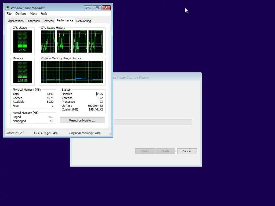275x206 pixels.
Task: Click the Total physical memory value 6142
Action: click(50, 94)
